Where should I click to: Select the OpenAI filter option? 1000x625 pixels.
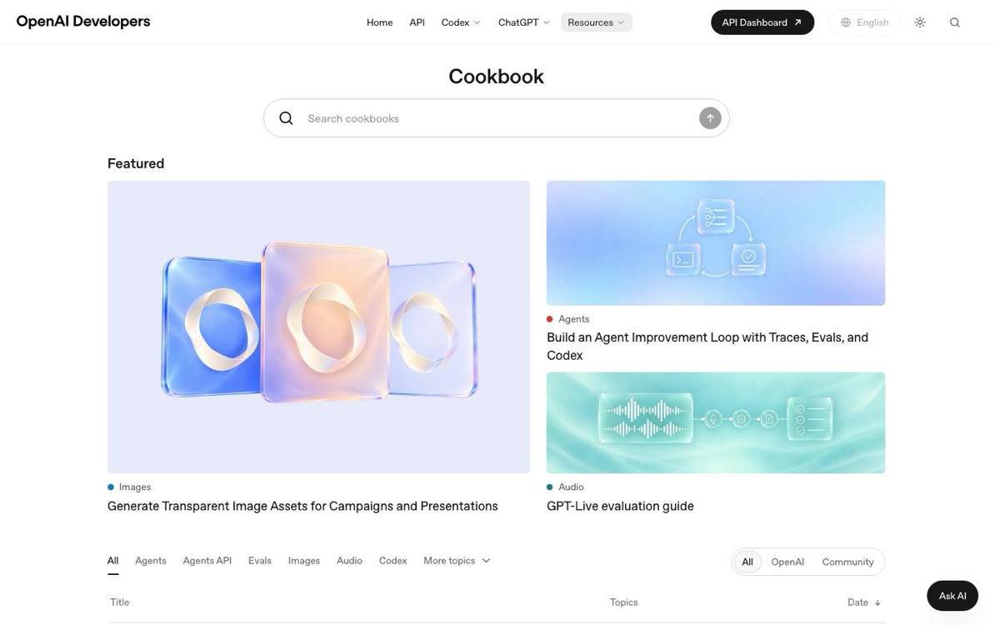tap(787, 562)
